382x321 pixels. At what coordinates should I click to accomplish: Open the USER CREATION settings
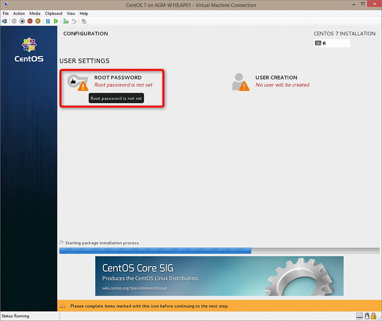coord(271,82)
